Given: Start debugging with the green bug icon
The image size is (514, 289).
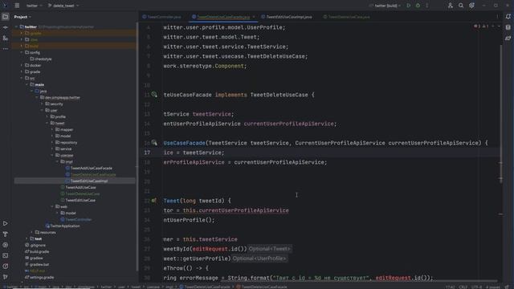Looking at the screenshot, I should click(x=418, y=6).
